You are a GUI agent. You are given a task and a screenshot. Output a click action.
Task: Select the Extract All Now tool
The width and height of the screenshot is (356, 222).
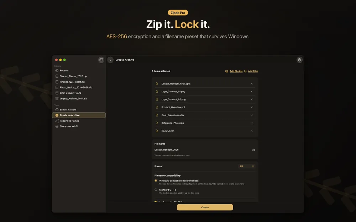[79, 109]
